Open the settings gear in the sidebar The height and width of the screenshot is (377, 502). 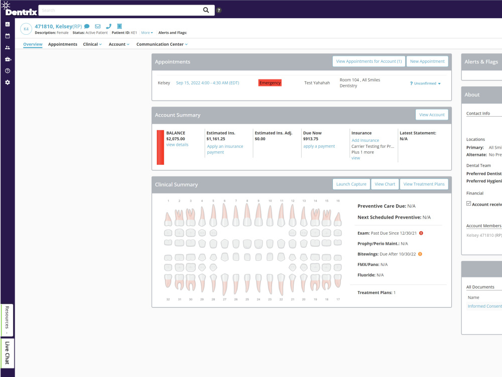click(8, 82)
